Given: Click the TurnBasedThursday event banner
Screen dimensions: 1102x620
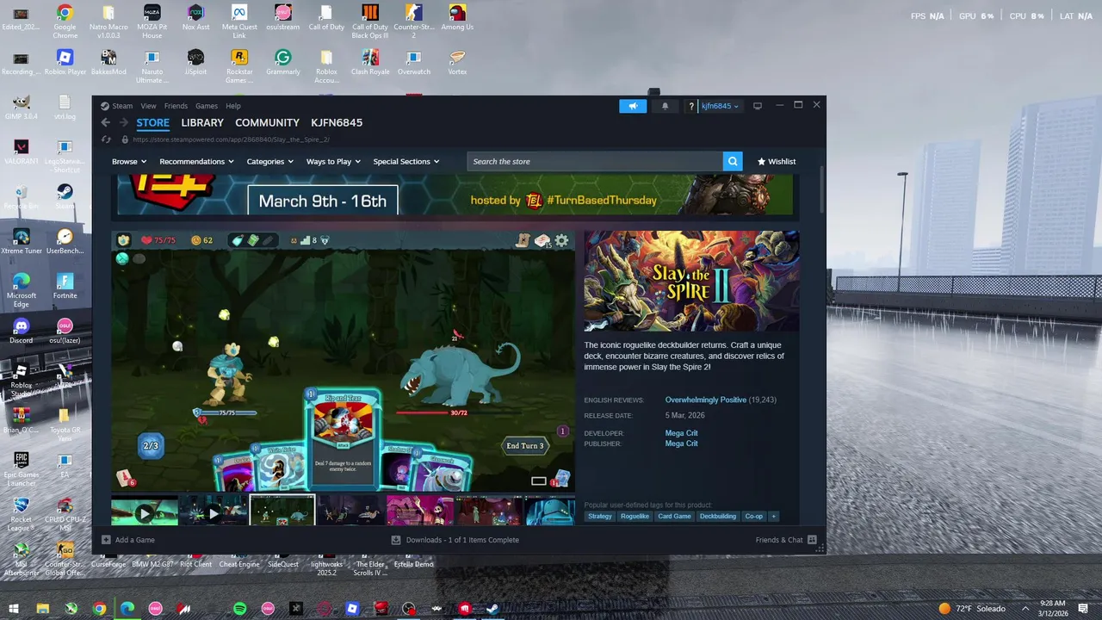Looking at the screenshot, I should coord(455,195).
